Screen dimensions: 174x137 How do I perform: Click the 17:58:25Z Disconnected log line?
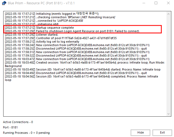point(76,49)
